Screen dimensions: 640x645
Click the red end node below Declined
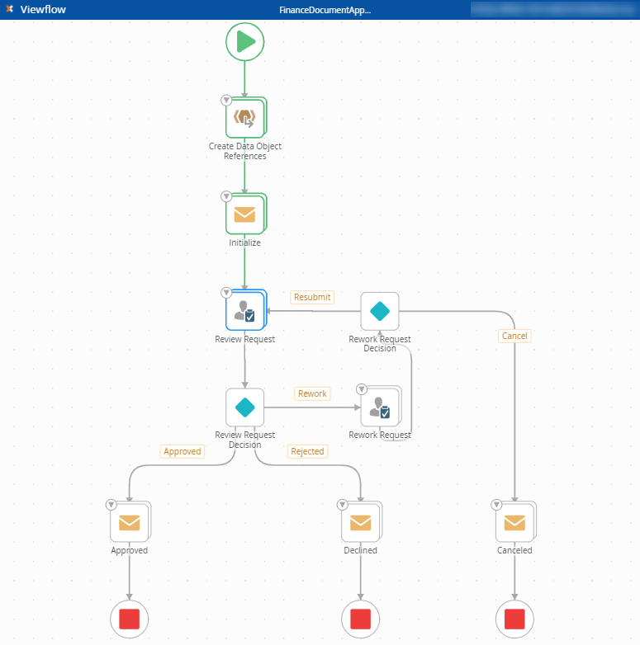(x=360, y=619)
